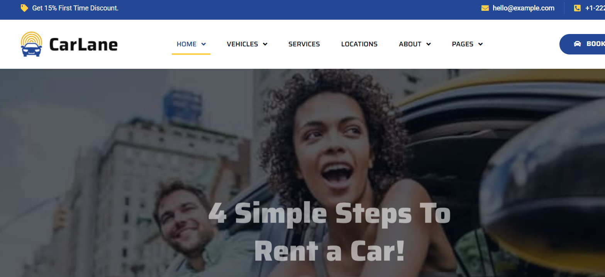
Task: Expand the Pages dropdown arrow
Action: click(480, 44)
